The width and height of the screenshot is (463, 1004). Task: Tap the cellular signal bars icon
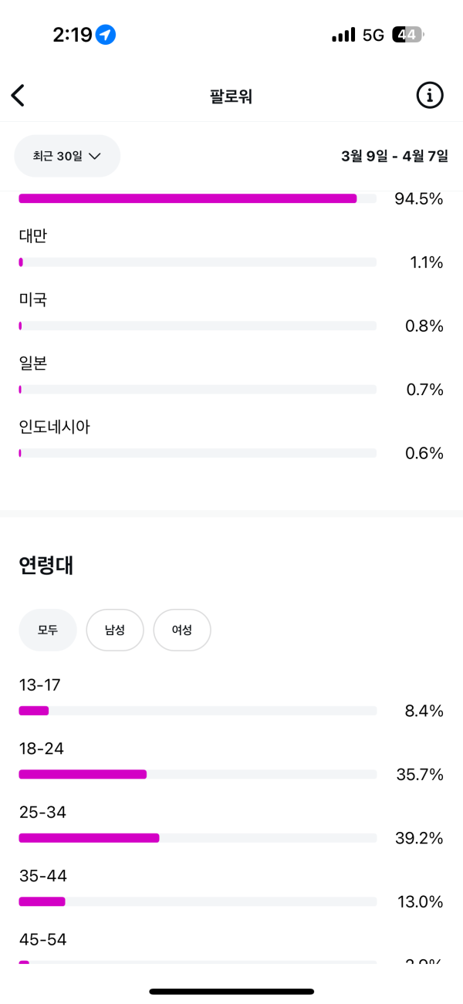(x=343, y=35)
